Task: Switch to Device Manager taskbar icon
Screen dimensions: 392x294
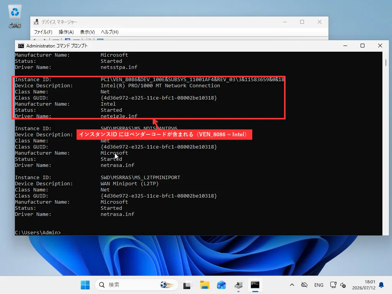Action: (x=238, y=285)
